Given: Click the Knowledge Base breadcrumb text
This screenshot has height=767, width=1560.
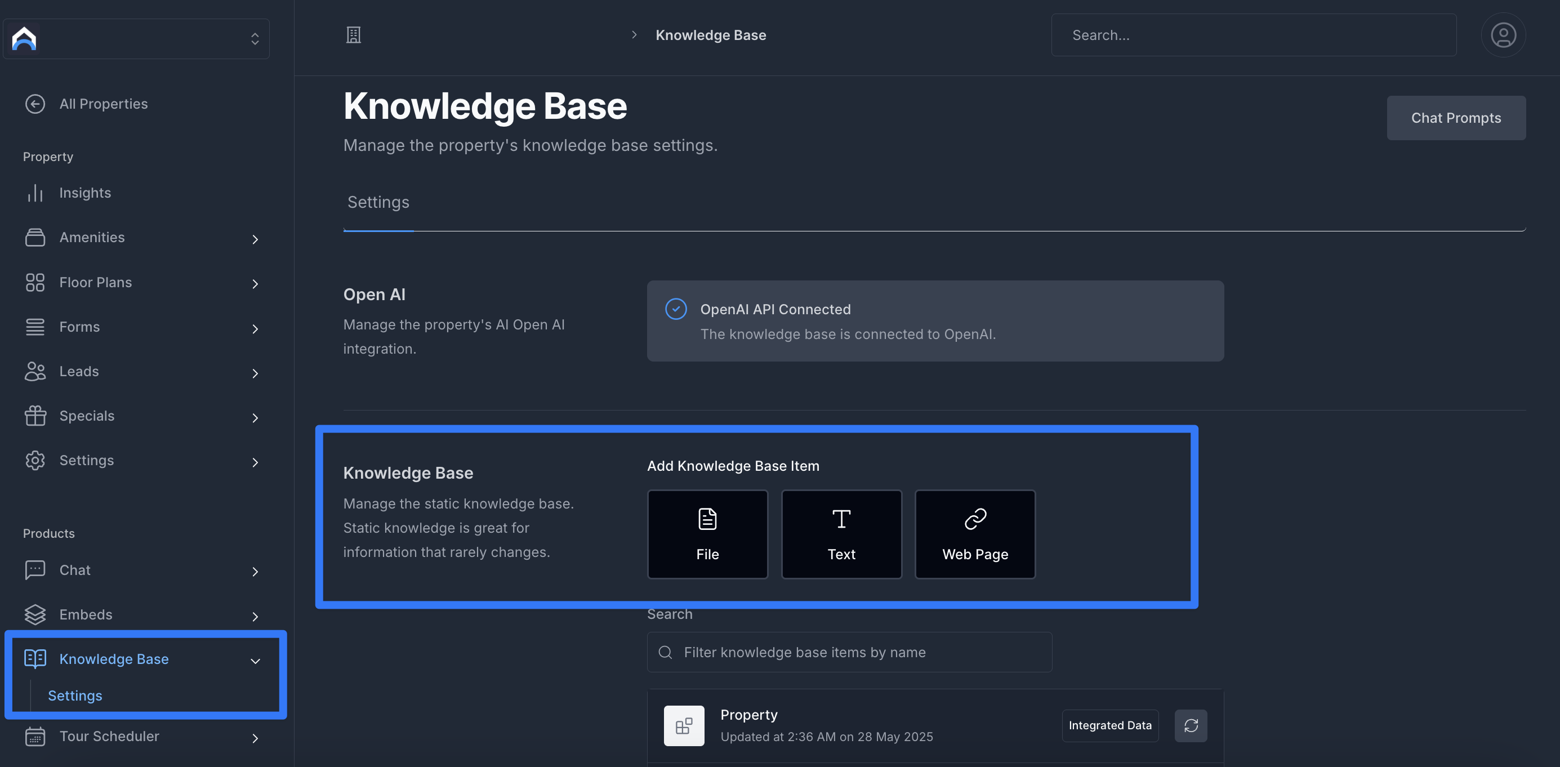Looking at the screenshot, I should [x=711, y=35].
